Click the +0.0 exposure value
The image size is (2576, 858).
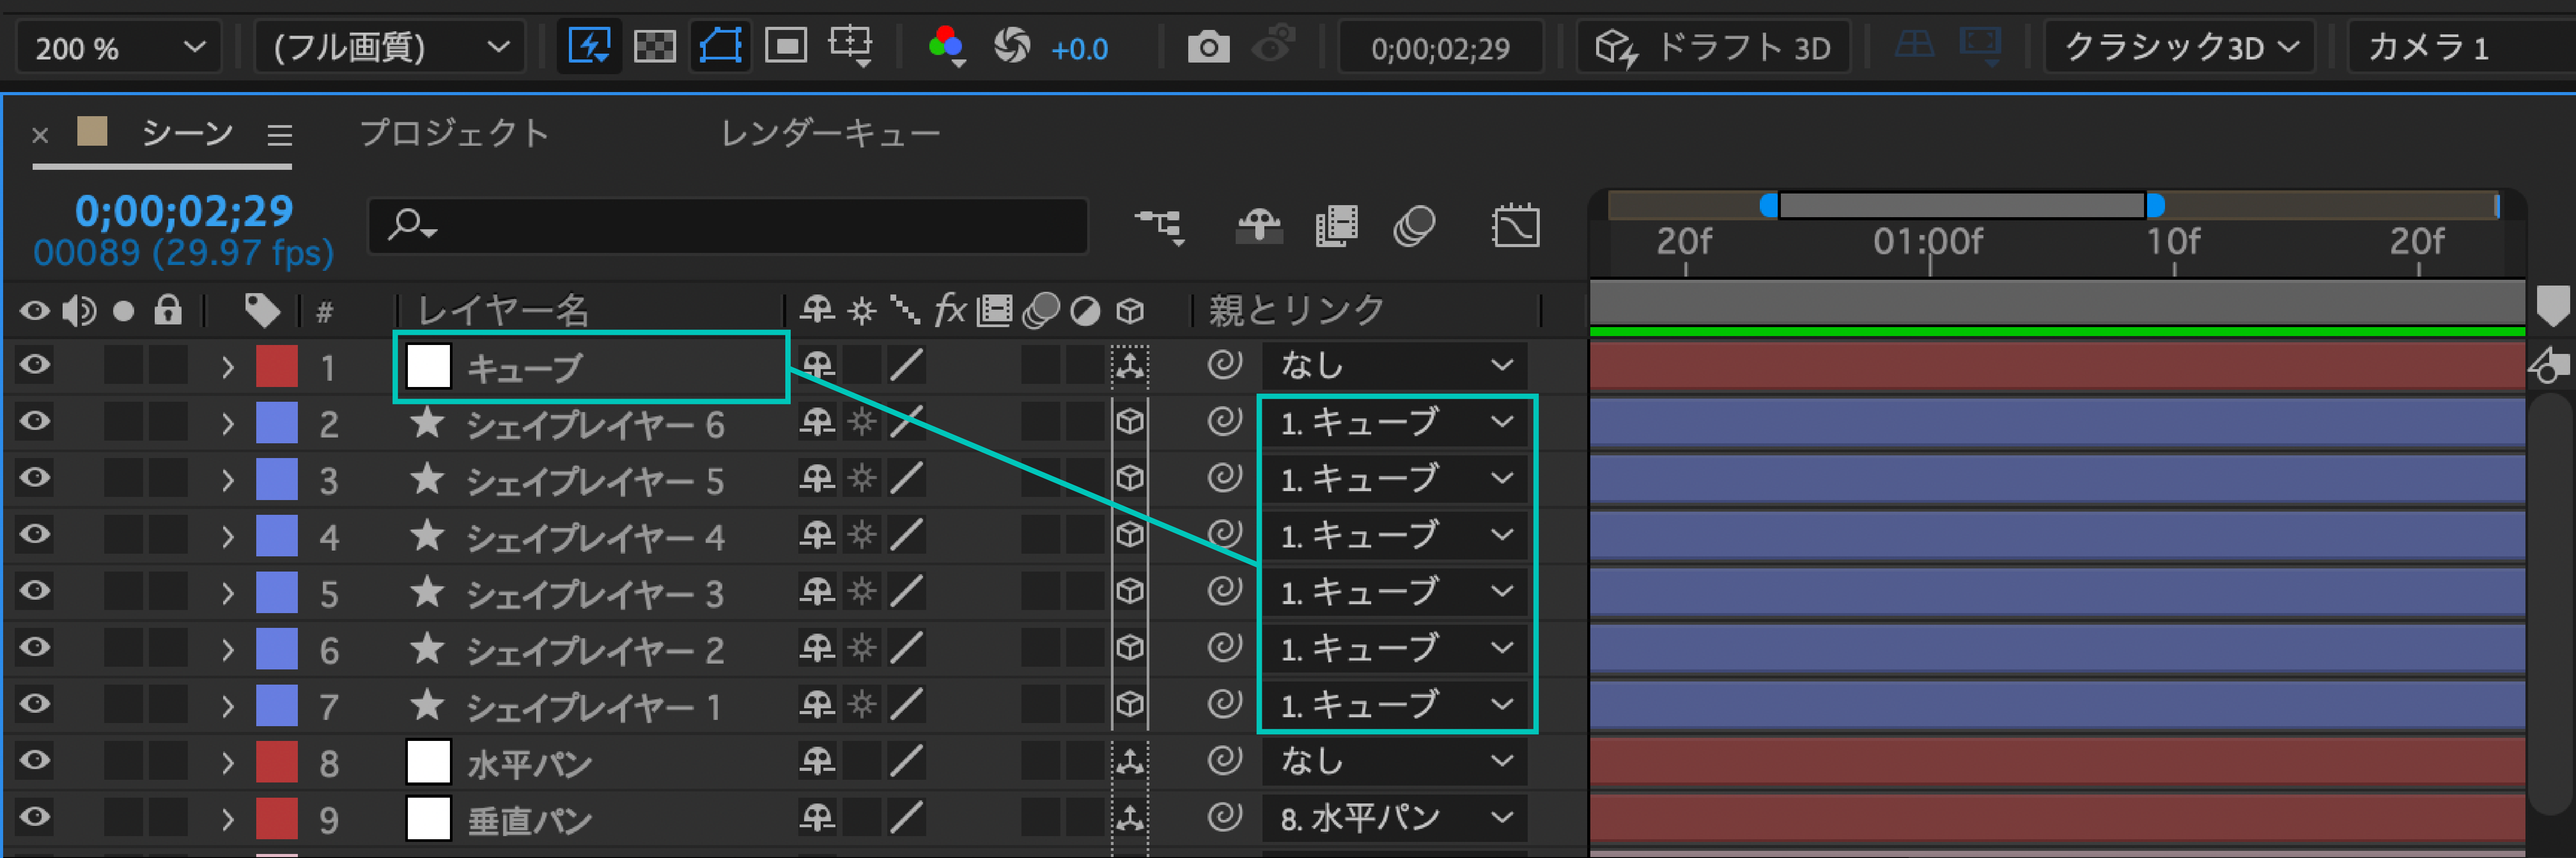pos(1079,49)
